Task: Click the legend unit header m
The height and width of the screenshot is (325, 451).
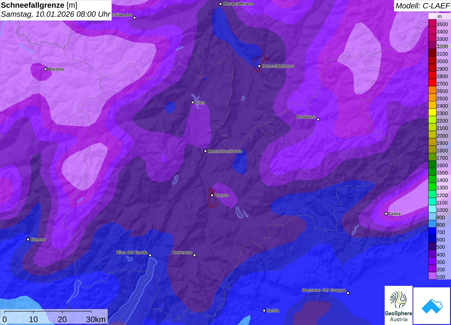Action: click(439, 16)
